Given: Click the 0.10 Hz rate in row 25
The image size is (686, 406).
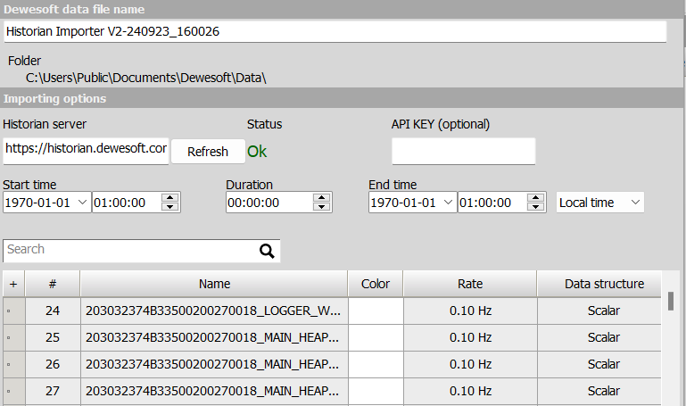Looking at the screenshot, I should coord(470,338).
